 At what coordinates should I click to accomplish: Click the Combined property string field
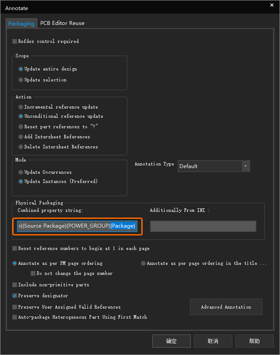click(x=77, y=226)
